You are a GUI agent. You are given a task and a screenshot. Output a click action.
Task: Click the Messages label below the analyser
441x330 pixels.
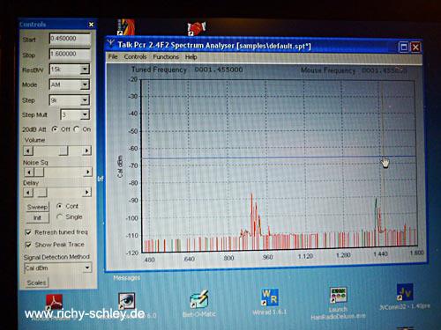(127, 277)
